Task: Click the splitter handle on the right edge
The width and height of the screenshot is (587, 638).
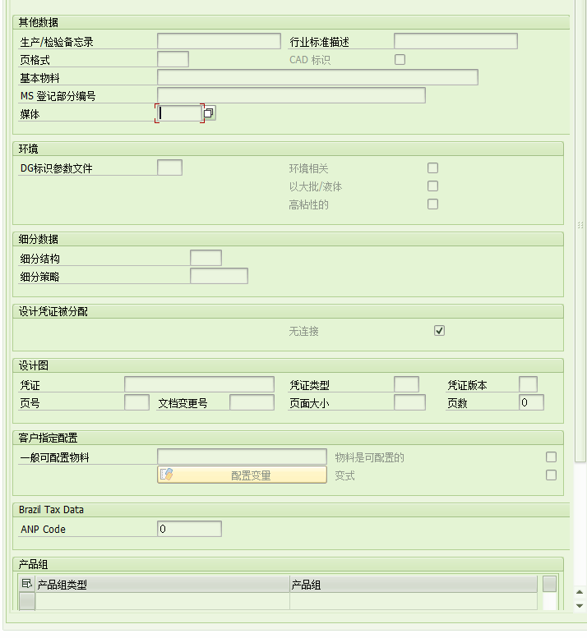Action: (580, 223)
